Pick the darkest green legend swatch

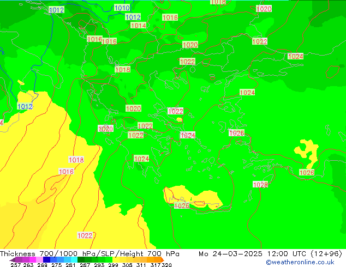[81, 259]
